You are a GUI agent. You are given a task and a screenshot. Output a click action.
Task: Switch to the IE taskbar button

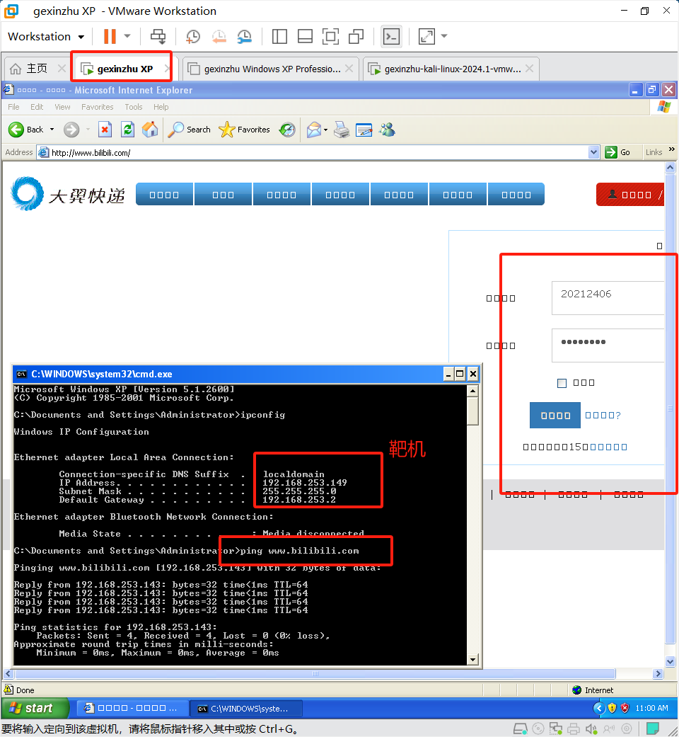point(132,709)
